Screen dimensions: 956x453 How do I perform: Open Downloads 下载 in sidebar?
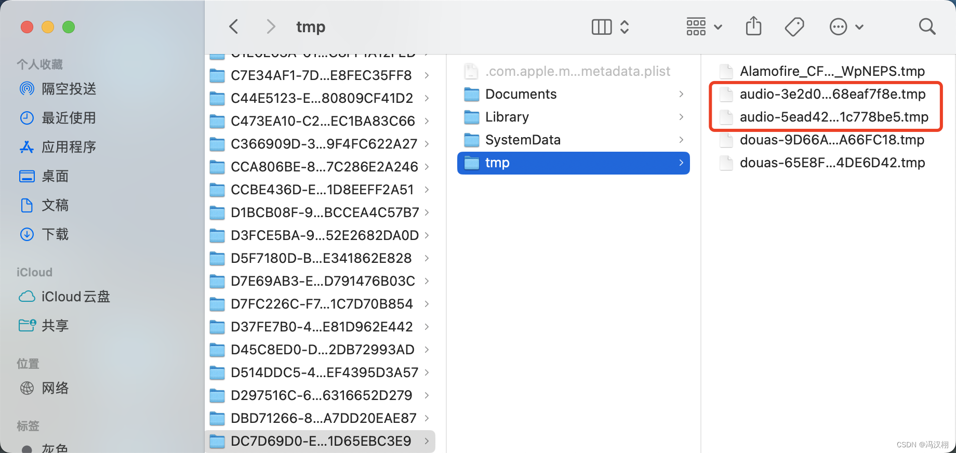point(44,234)
